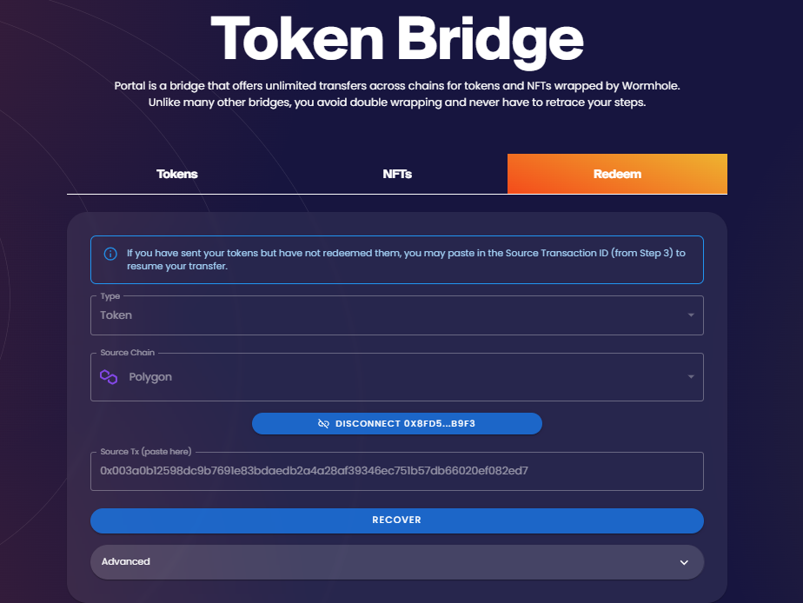Click the broken-link icon on the Disconnect button
The height and width of the screenshot is (603, 803).
pyautogui.click(x=323, y=423)
